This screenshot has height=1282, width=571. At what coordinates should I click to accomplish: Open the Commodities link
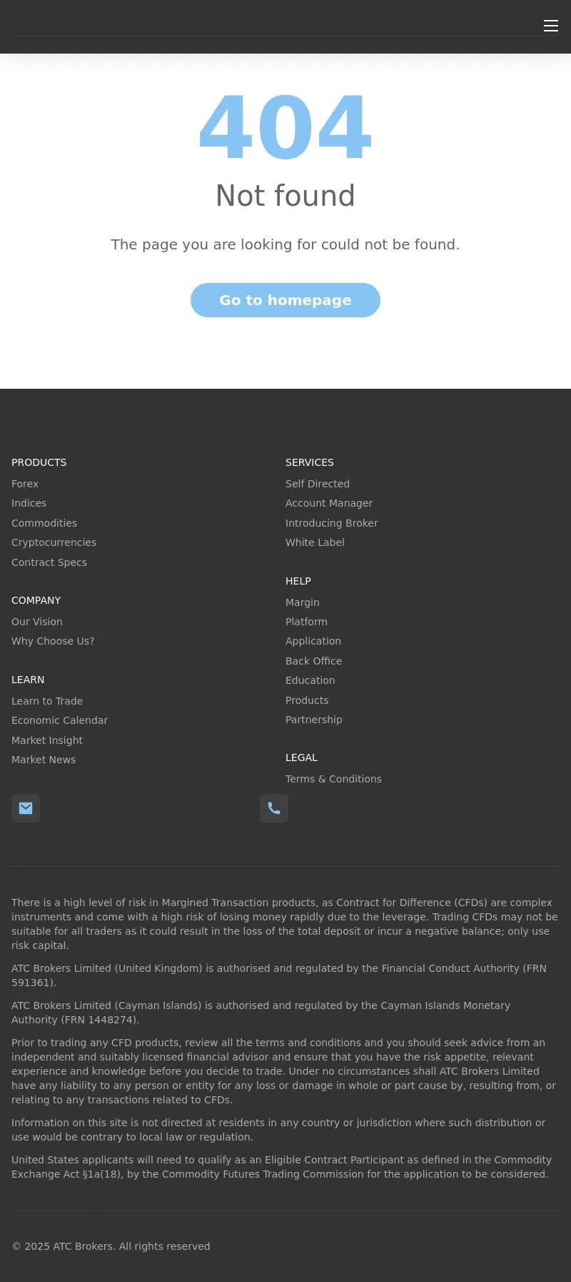click(44, 523)
